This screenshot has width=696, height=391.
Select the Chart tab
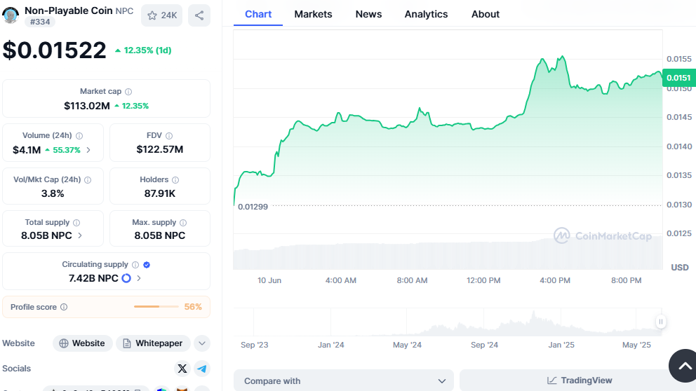tap(258, 14)
